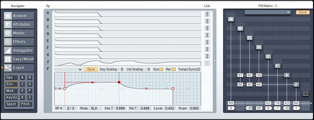This screenshot has height=120, width=314.
Task: Click the link icon for operator X
Action: coord(207,56)
